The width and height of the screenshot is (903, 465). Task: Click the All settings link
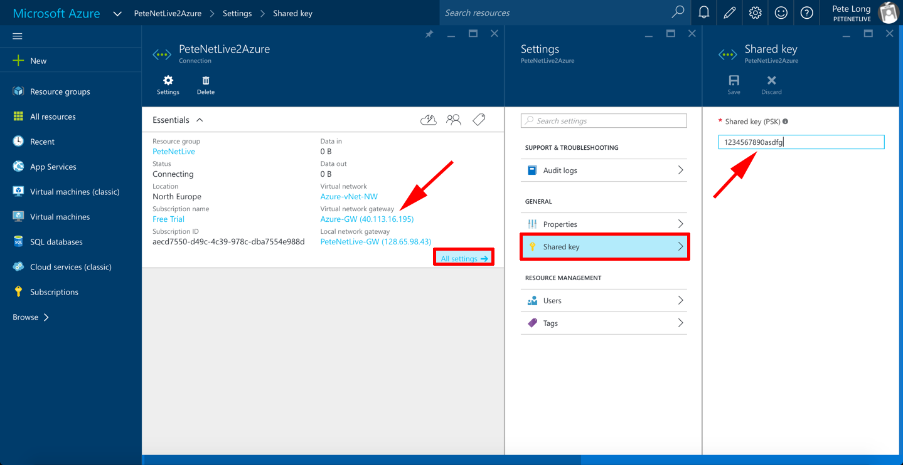tap(464, 258)
